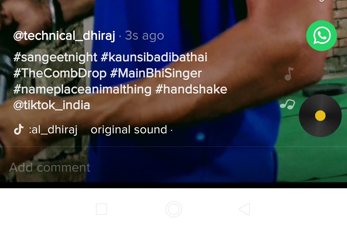Open the #handshake hashtag
The height and width of the screenshot is (230, 347).
pyautogui.click(x=191, y=89)
